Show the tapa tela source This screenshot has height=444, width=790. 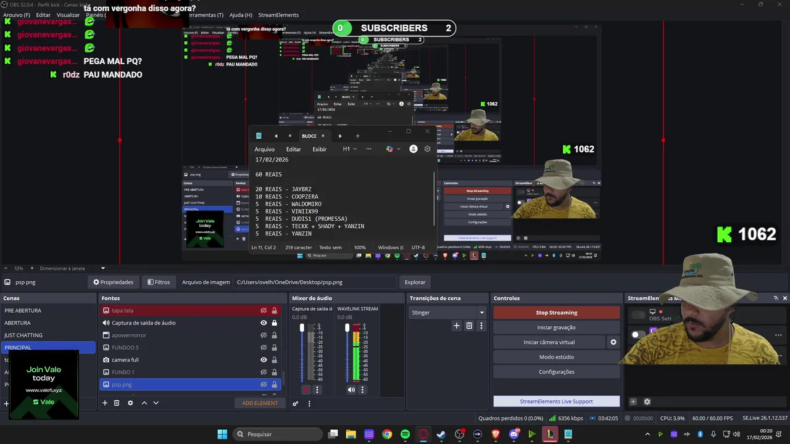tap(264, 310)
